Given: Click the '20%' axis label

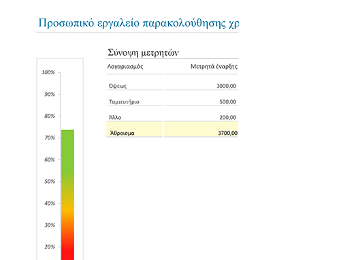Looking at the screenshot, I should point(50,247).
